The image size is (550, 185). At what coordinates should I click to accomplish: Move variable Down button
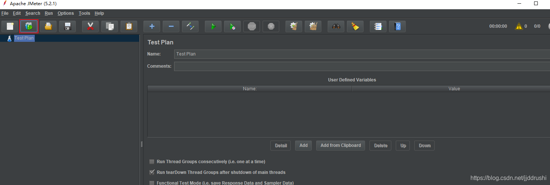[425, 145]
